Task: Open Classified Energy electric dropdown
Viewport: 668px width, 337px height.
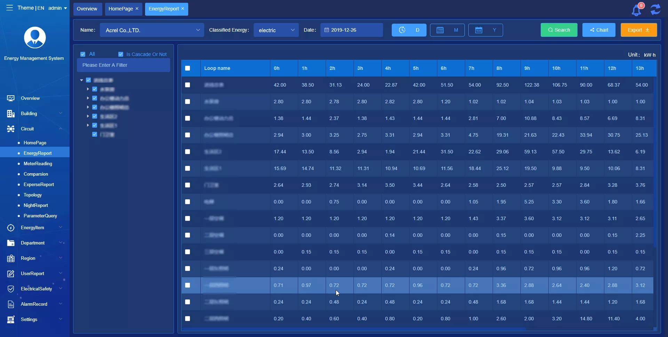Action: (276, 30)
